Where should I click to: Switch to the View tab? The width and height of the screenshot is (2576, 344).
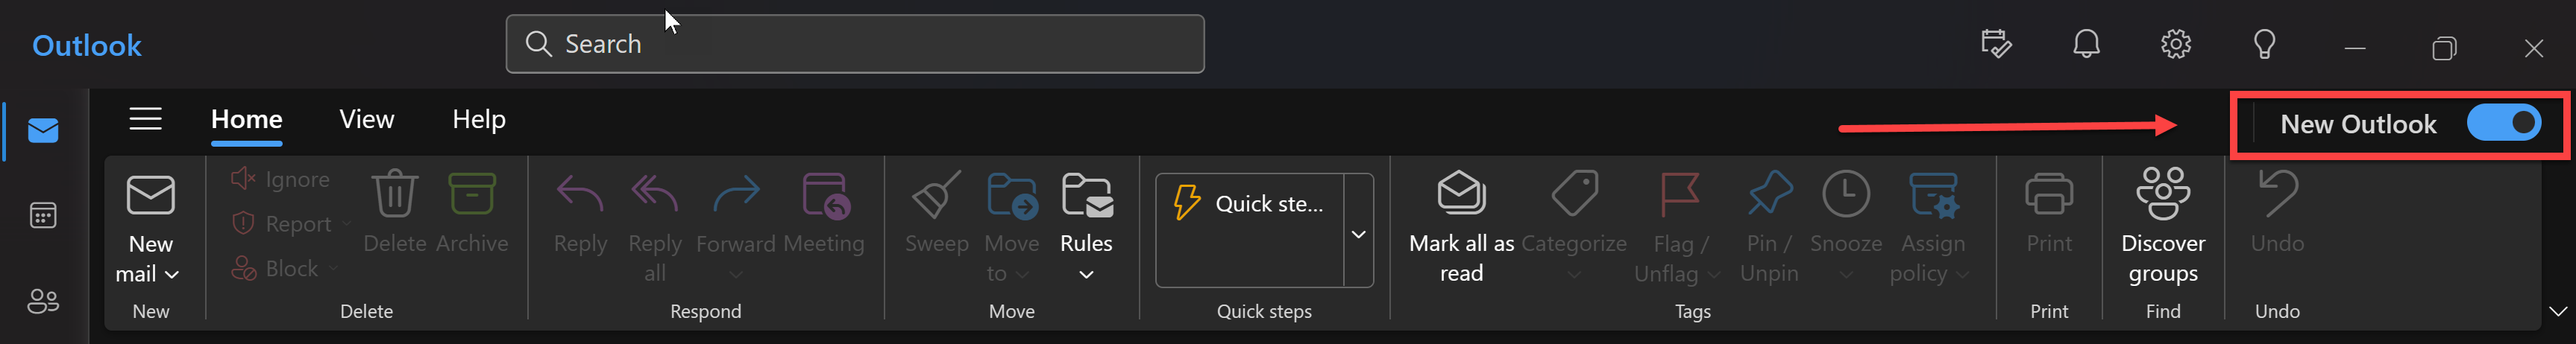[x=366, y=120]
